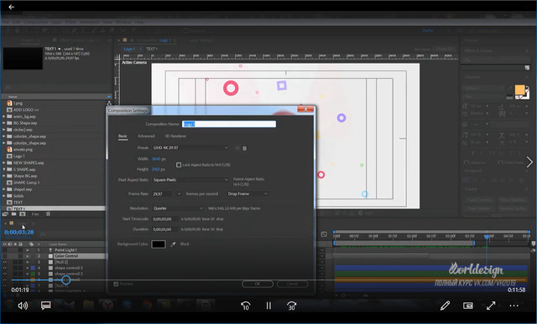Toggle Lock Aspect Ratio checkbox
Viewport: 537px width, 324px height.
coord(179,165)
